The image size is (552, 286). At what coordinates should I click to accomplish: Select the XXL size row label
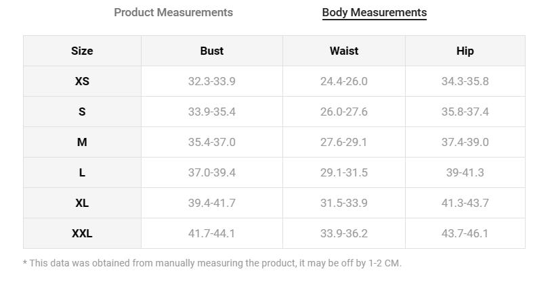pos(82,233)
